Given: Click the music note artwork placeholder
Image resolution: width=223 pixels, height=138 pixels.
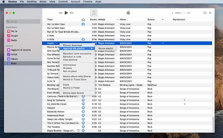Looking at the screenshot, I should point(94,13).
